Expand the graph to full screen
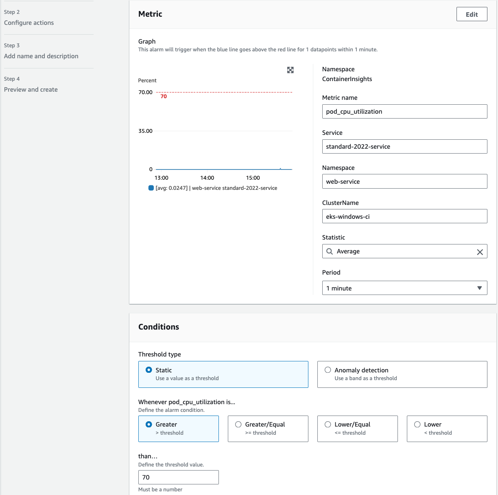 point(290,70)
